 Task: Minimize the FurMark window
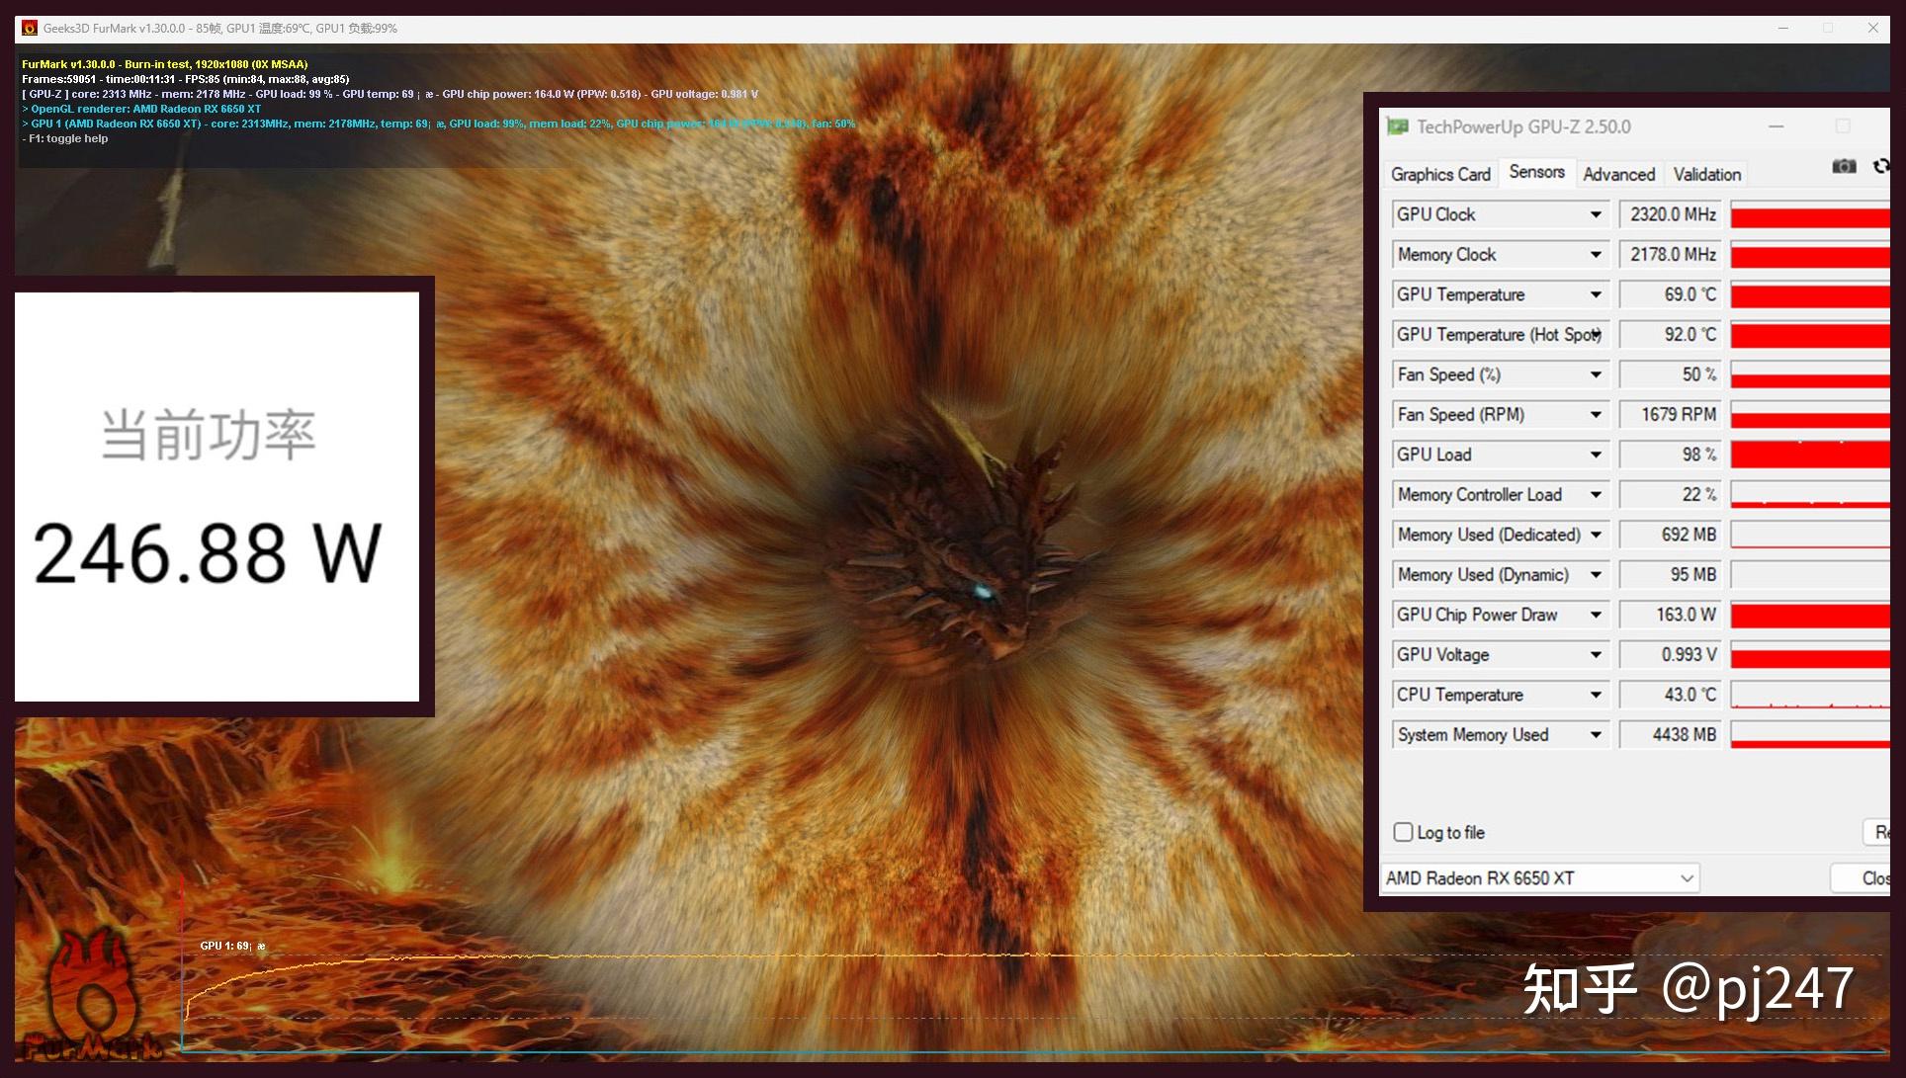[x=1783, y=28]
